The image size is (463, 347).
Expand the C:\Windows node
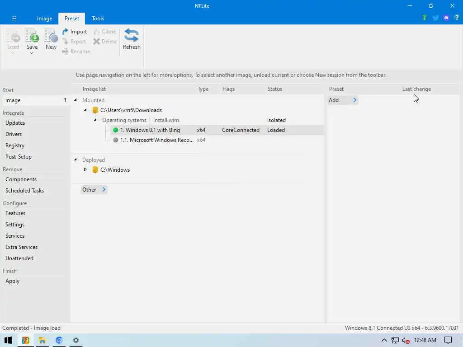point(85,169)
